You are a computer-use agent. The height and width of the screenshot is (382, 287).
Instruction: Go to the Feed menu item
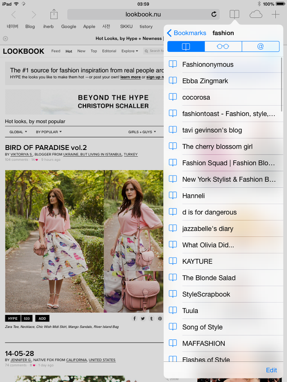(56, 51)
